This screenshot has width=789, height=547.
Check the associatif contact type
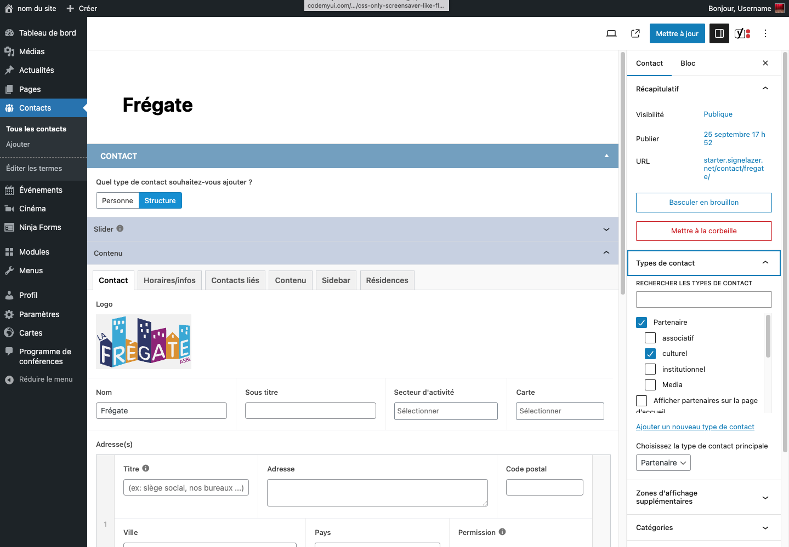click(650, 338)
